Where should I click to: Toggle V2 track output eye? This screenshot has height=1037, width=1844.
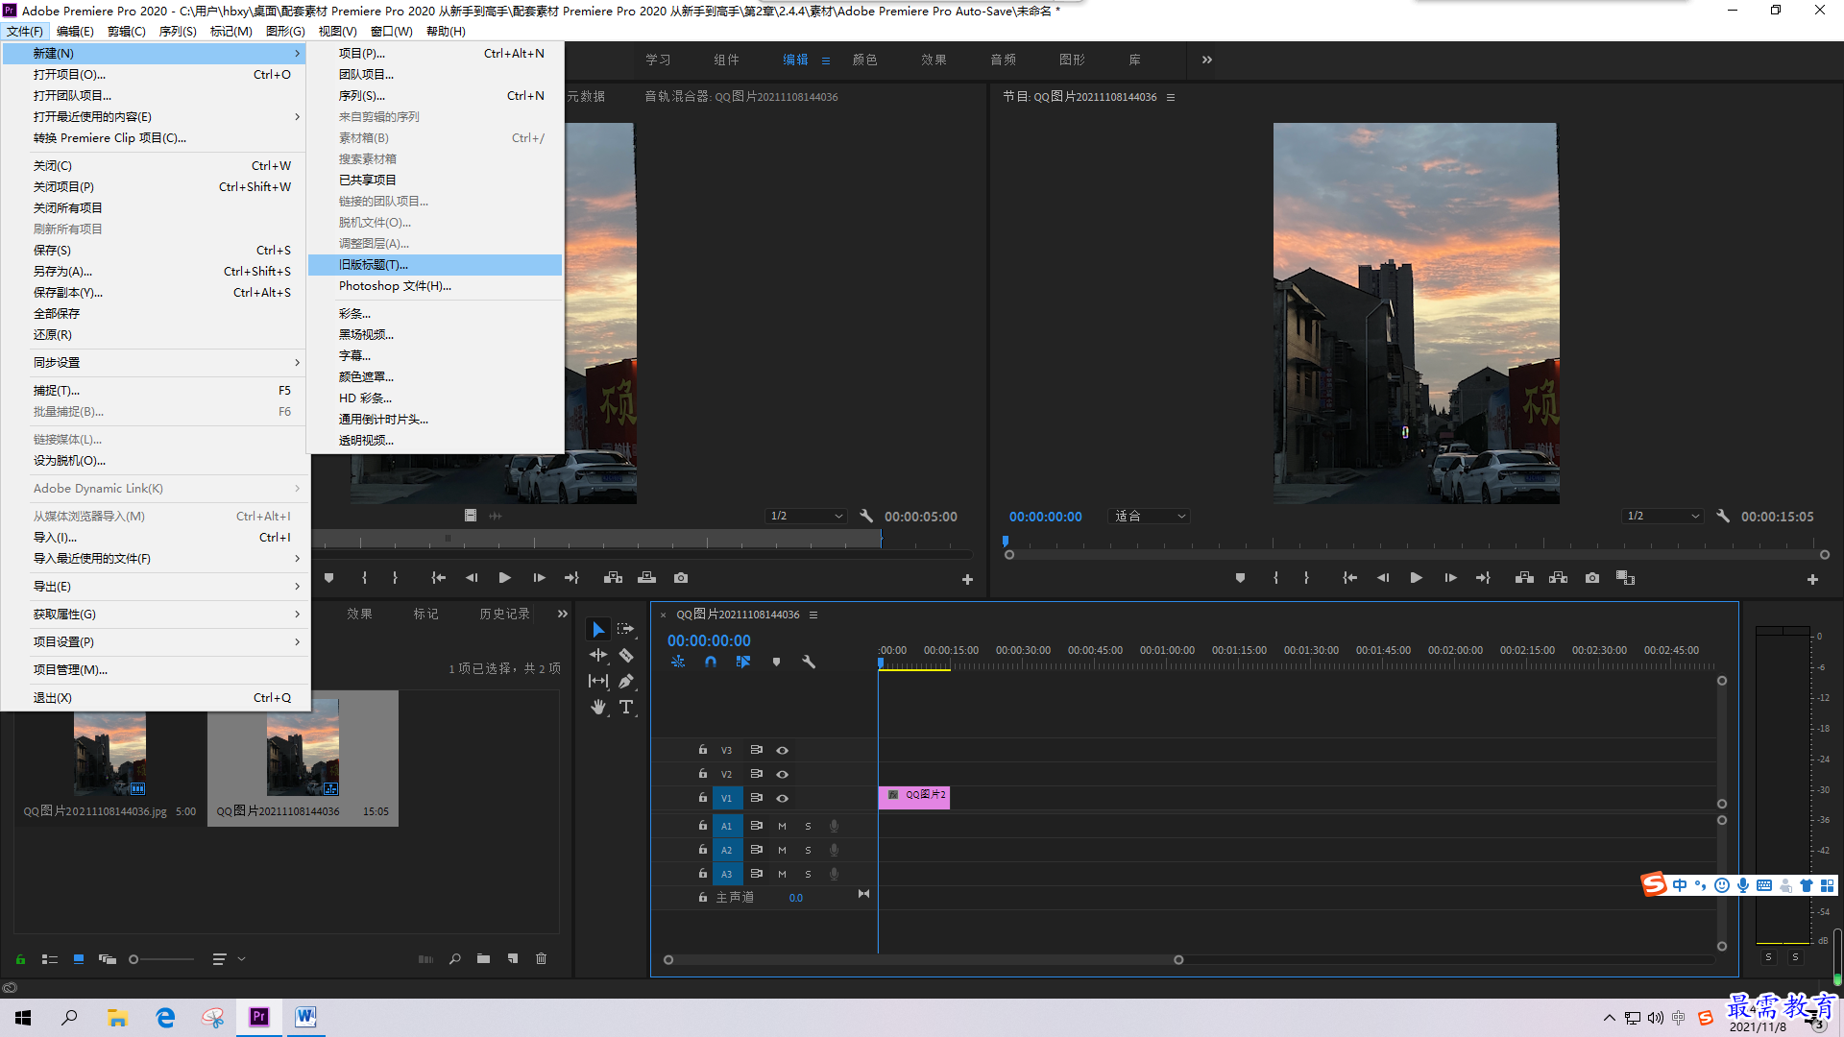[x=782, y=774]
